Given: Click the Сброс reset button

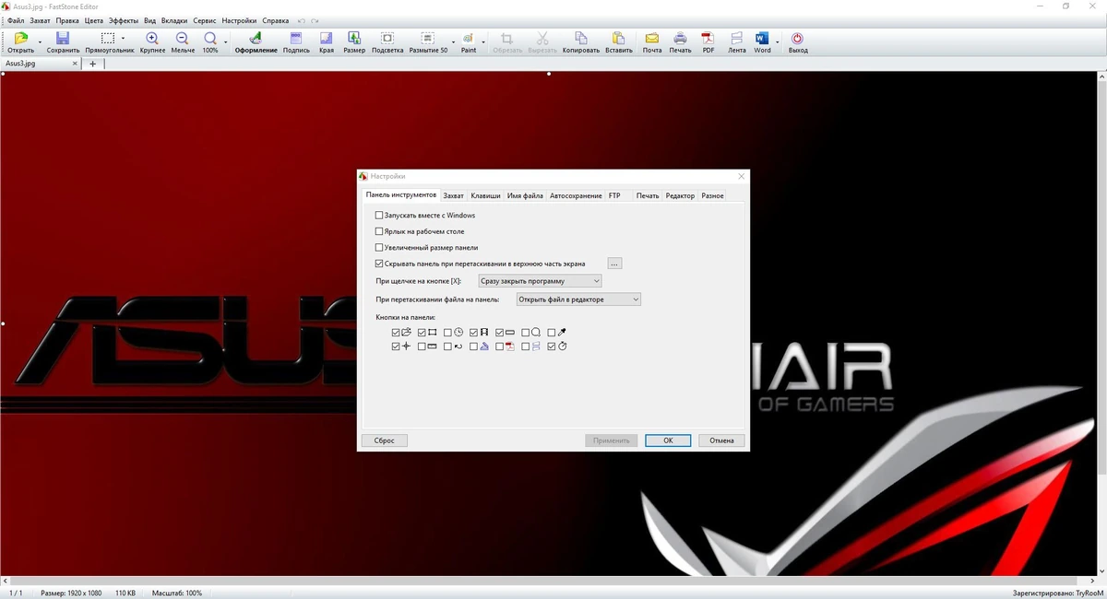Looking at the screenshot, I should click(x=385, y=440).
